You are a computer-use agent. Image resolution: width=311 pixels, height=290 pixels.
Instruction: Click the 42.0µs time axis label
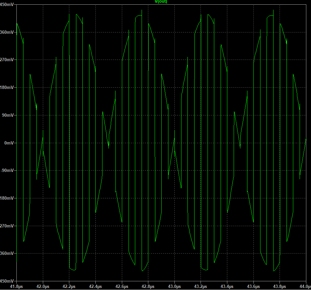pos(43,287)
